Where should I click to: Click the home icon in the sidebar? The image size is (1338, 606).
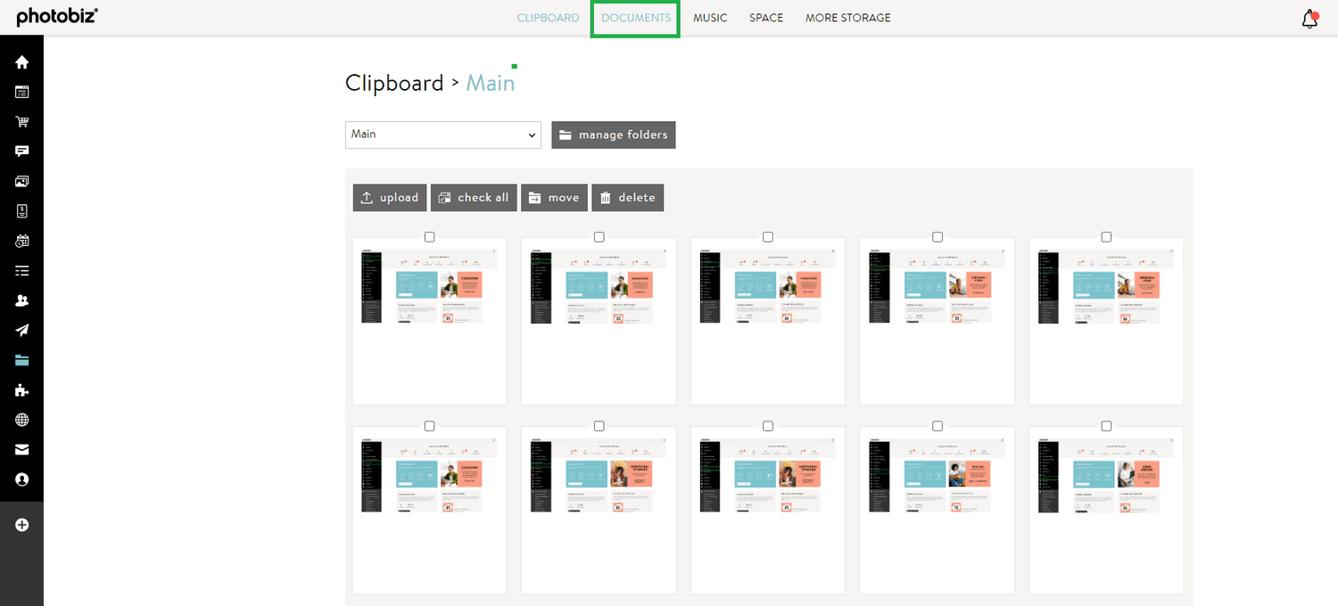tap(21, 62)
